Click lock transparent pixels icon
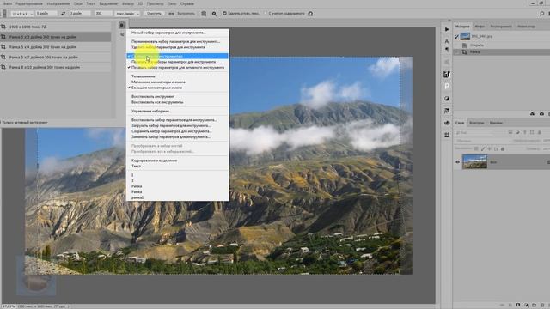Viewport: 550px width, 309px height. point(476,148)
